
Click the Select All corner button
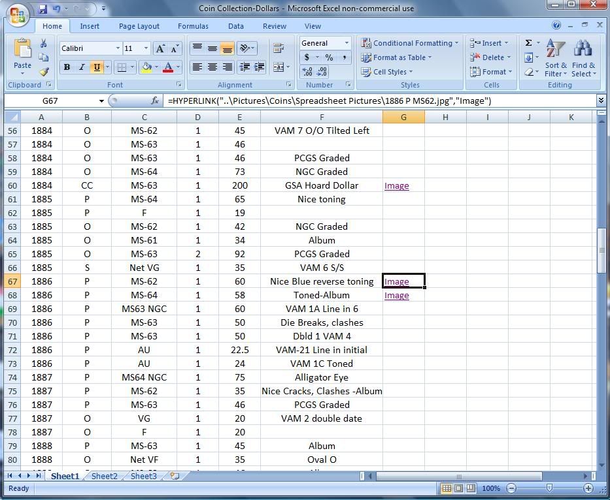(x=12, y=117)
